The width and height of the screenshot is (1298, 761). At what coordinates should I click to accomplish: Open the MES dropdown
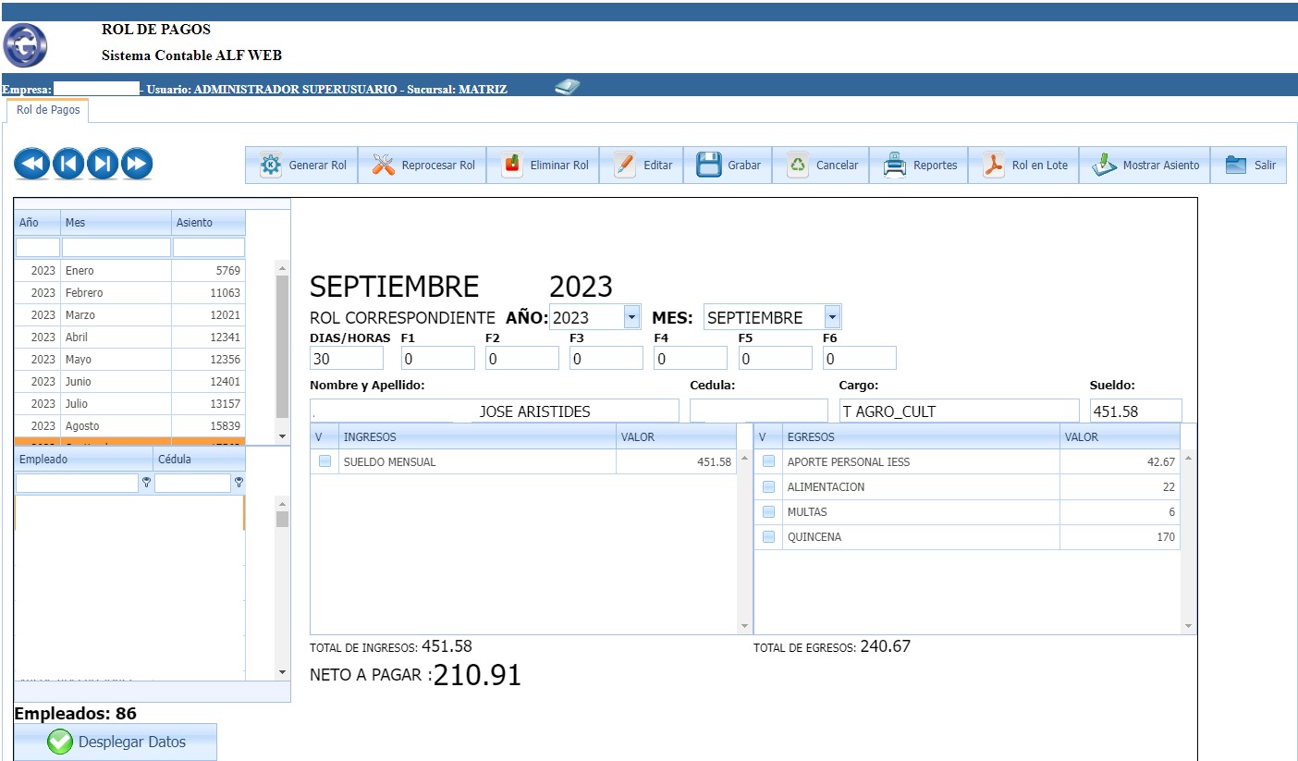(x=832, y=317)
